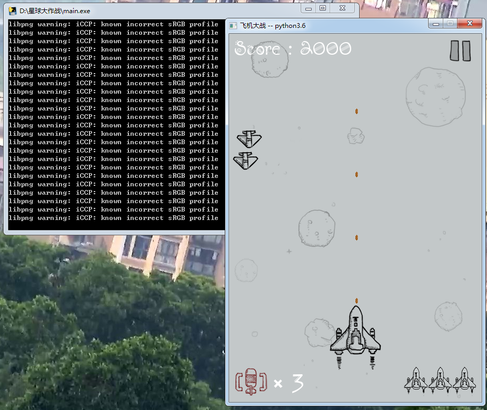Minimize the 飞机大战 game window
487x410 pixels.
coord(436,24)
